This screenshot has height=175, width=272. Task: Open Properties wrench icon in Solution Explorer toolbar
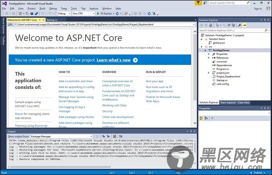[x=239, y=25]
